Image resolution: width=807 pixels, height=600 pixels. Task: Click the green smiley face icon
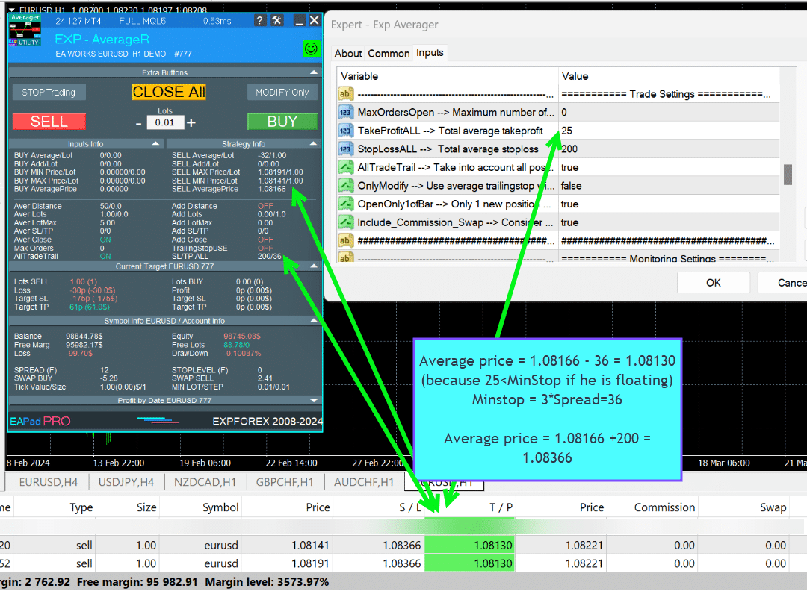tap(312, 49)
